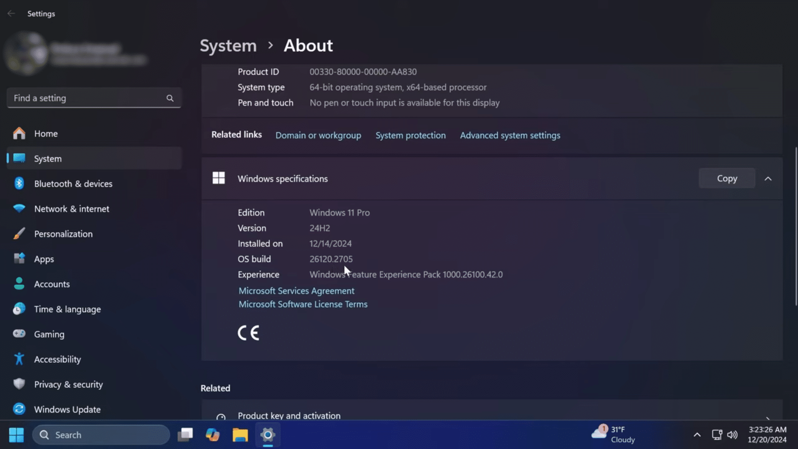Click the Apps grid icon in sidebar
Screen dimensions: 798x449
click(19, 259)
